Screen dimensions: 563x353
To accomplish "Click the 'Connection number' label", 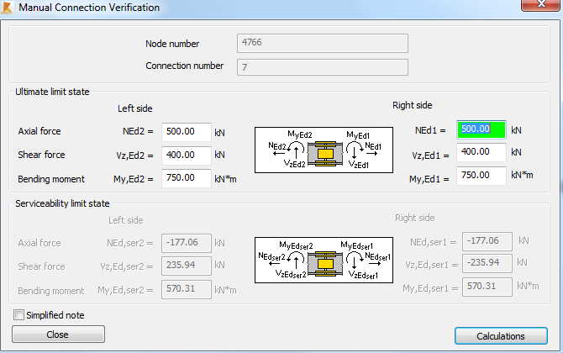I will click(x=185, y=66).
